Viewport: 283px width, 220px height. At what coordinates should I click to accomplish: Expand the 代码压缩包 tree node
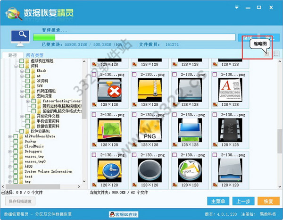[x=22, y=91]
